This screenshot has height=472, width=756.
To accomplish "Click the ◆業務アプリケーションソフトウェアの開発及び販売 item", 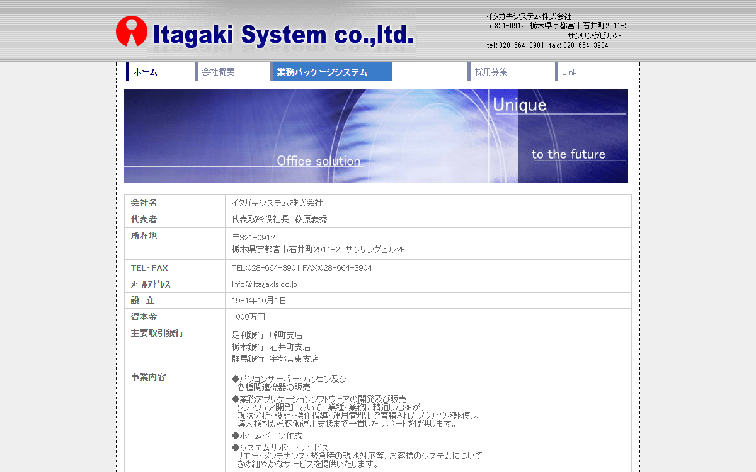I will tap(319, 399).
